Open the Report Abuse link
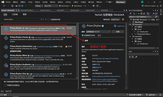 (x=105, y=80)
